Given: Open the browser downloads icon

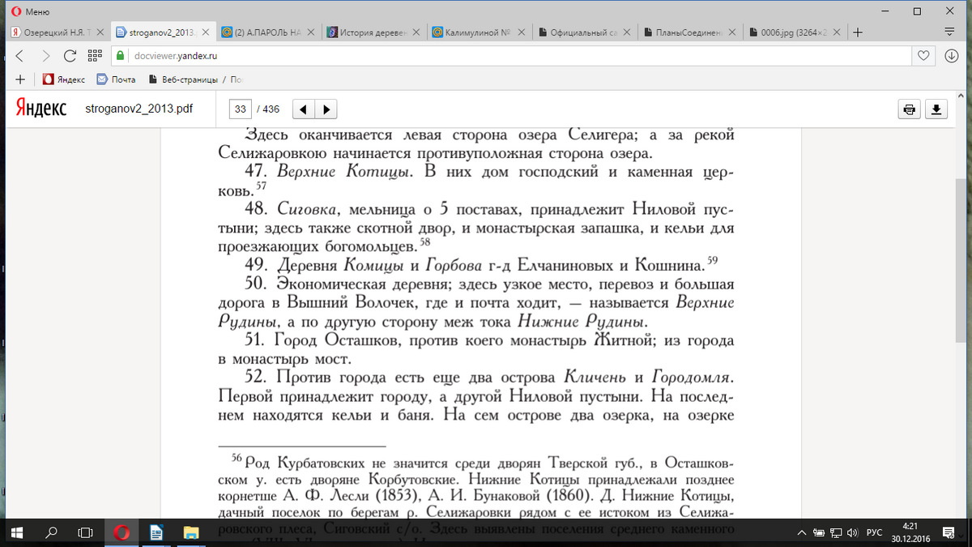Looking at the screenshot, I should pos(951,56).
